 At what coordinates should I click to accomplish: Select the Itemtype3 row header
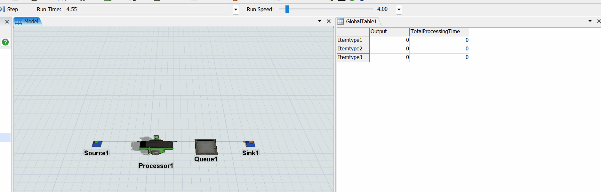point(353,57)
